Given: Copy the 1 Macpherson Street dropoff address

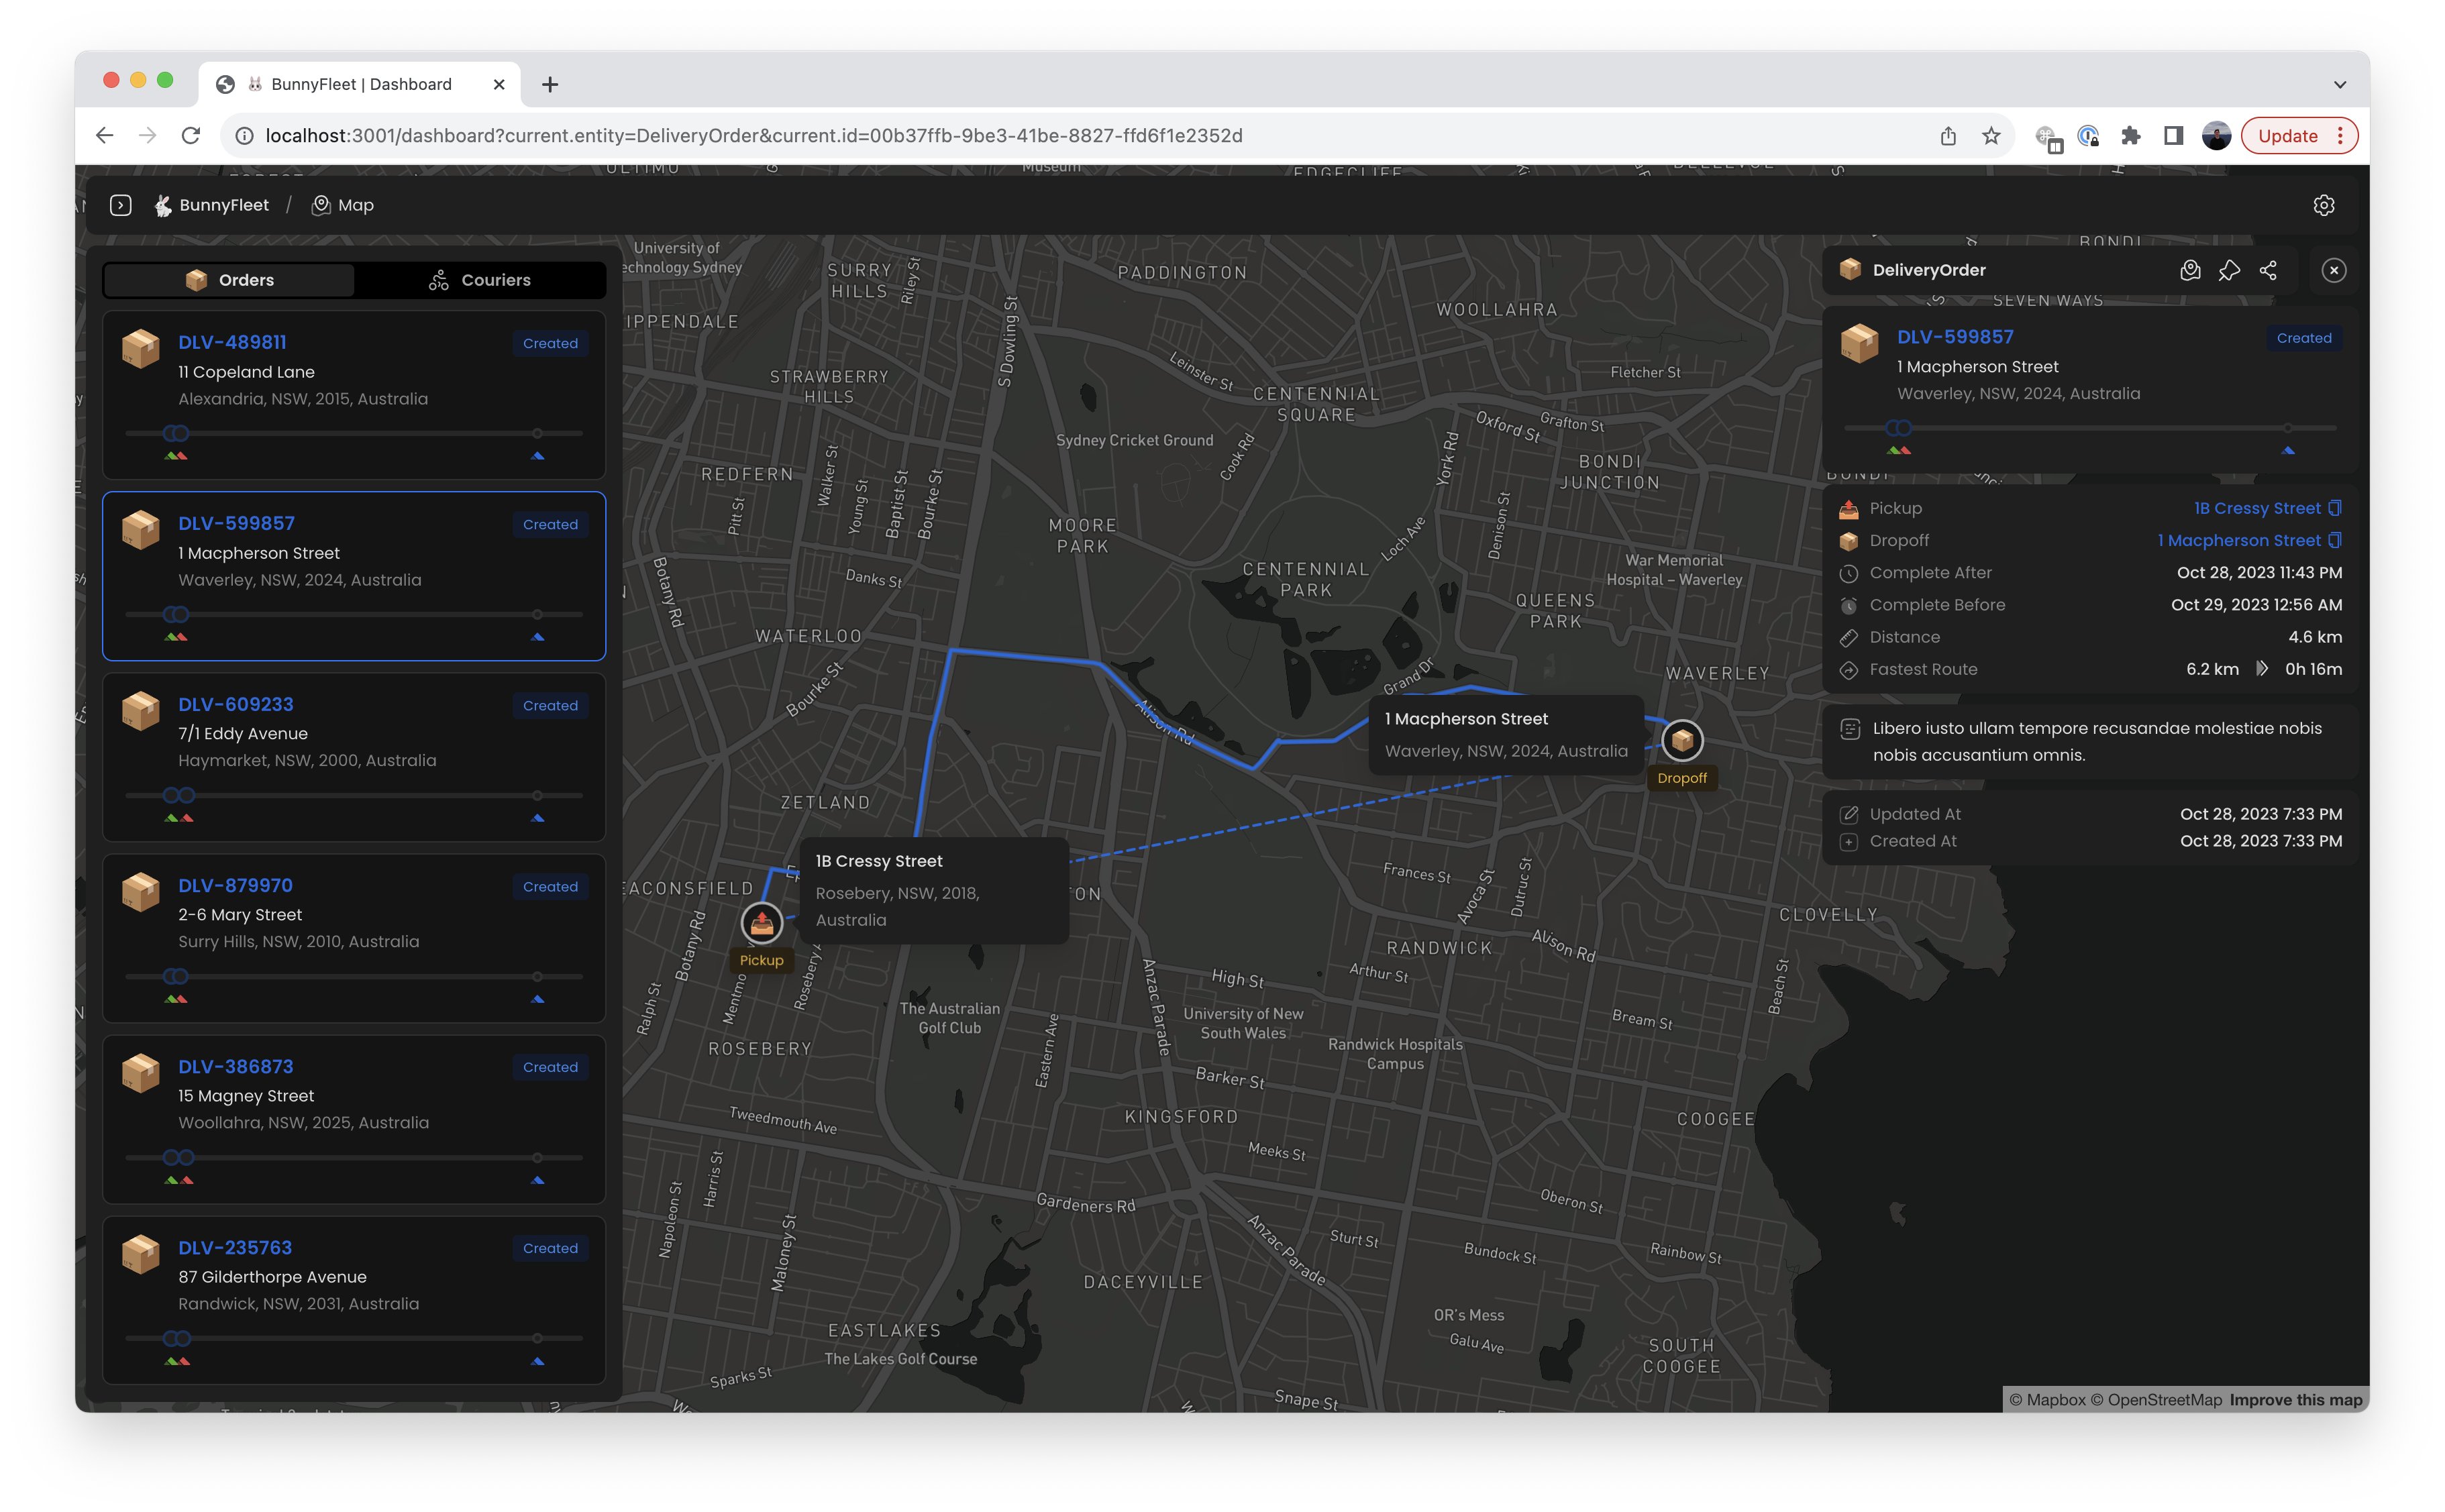Looking at the screenshot, I should click(x=2335, y=540).
